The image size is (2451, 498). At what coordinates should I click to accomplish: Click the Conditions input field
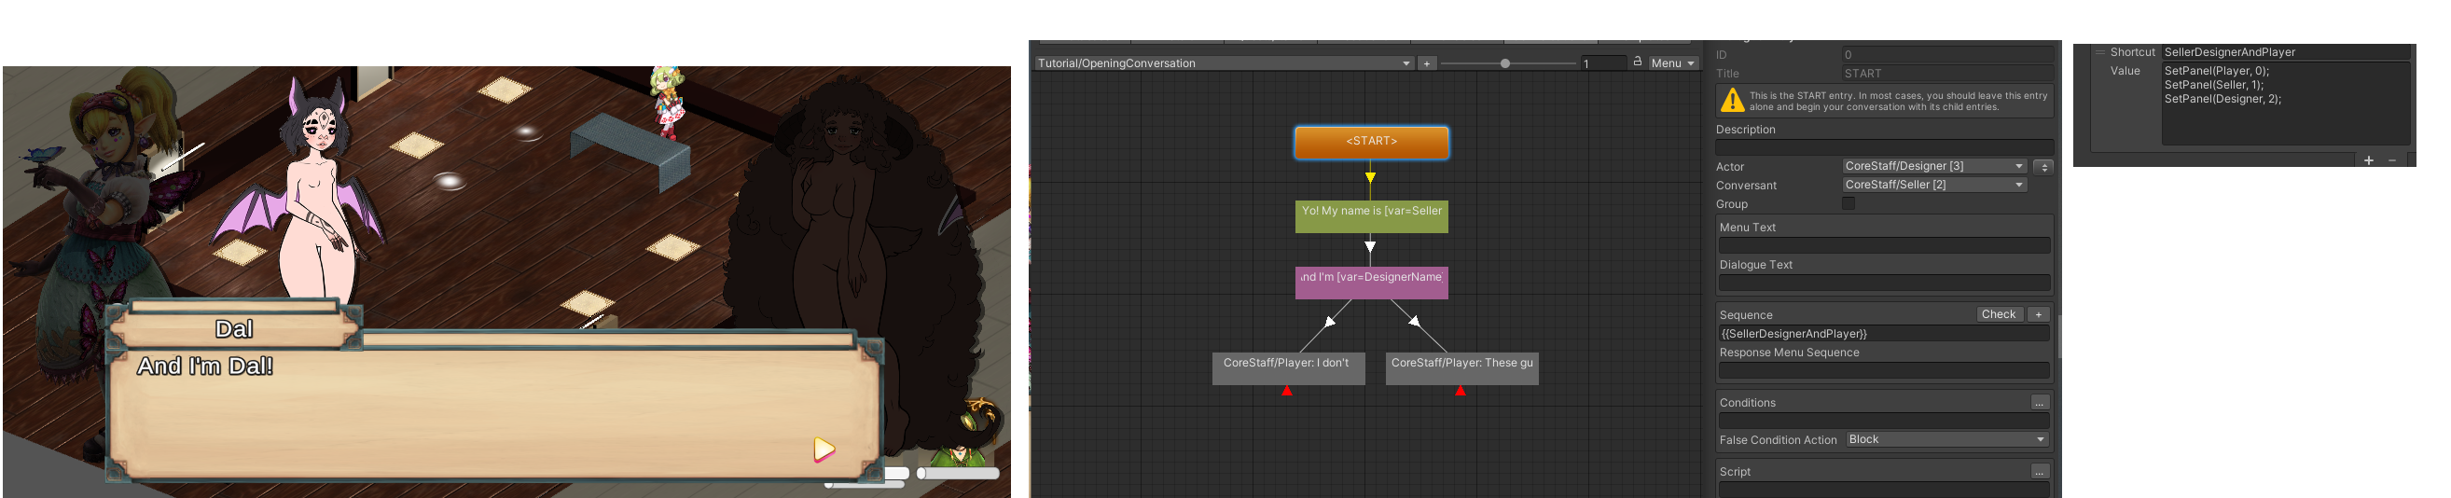pos(1884,421)
